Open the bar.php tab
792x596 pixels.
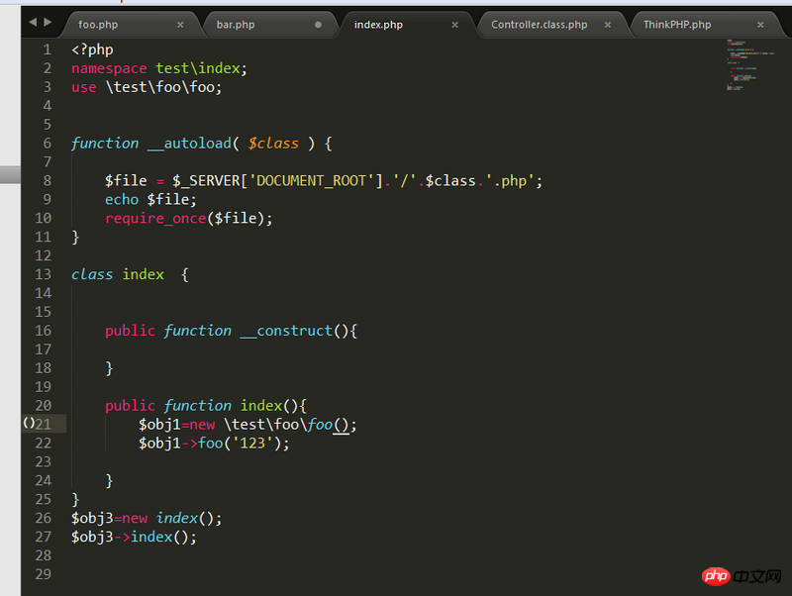236,25
